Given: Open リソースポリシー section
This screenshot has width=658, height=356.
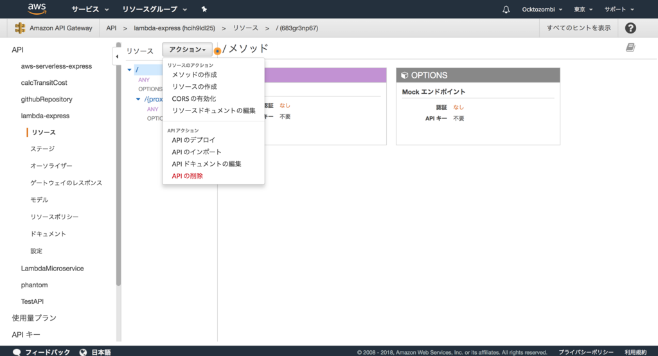Looking at the screenshot, I should pyautogui.click(x=54, y=217).
